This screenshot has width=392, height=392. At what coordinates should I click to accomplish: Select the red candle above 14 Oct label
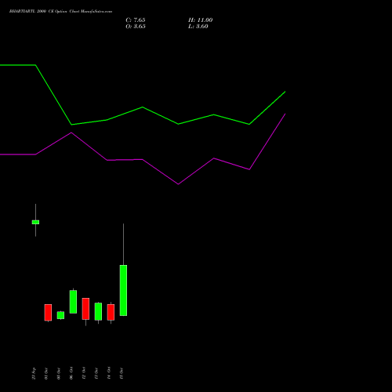tap(111, 312)
